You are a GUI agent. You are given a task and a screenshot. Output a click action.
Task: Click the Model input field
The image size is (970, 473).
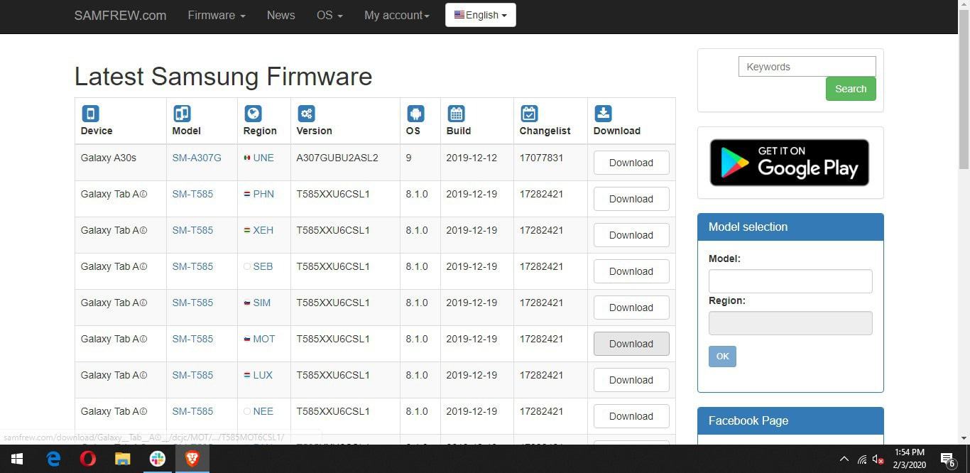[x=790, y=281]
